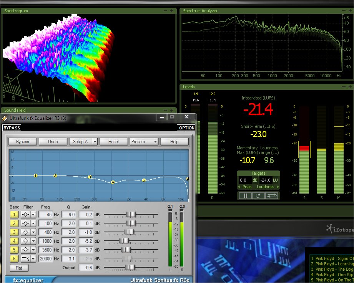Click right arrow next to Loudness target

(x=278, y=187)
